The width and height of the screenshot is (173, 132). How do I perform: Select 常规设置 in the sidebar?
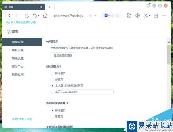coord(22,42)
